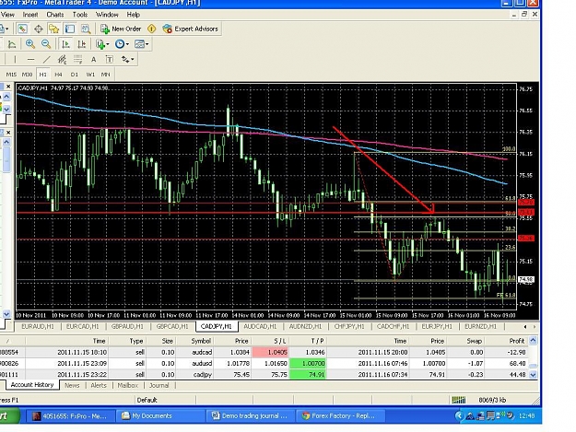Switch timeframe to W1
The width and height of the screenshot is (576, 432).
pos(90,75)
